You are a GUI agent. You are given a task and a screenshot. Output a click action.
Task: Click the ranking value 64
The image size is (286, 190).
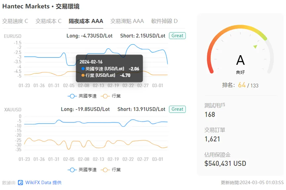[x=242, y=85]
